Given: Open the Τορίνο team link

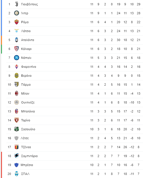Looking at the screenshot, I should pos(26,120).
